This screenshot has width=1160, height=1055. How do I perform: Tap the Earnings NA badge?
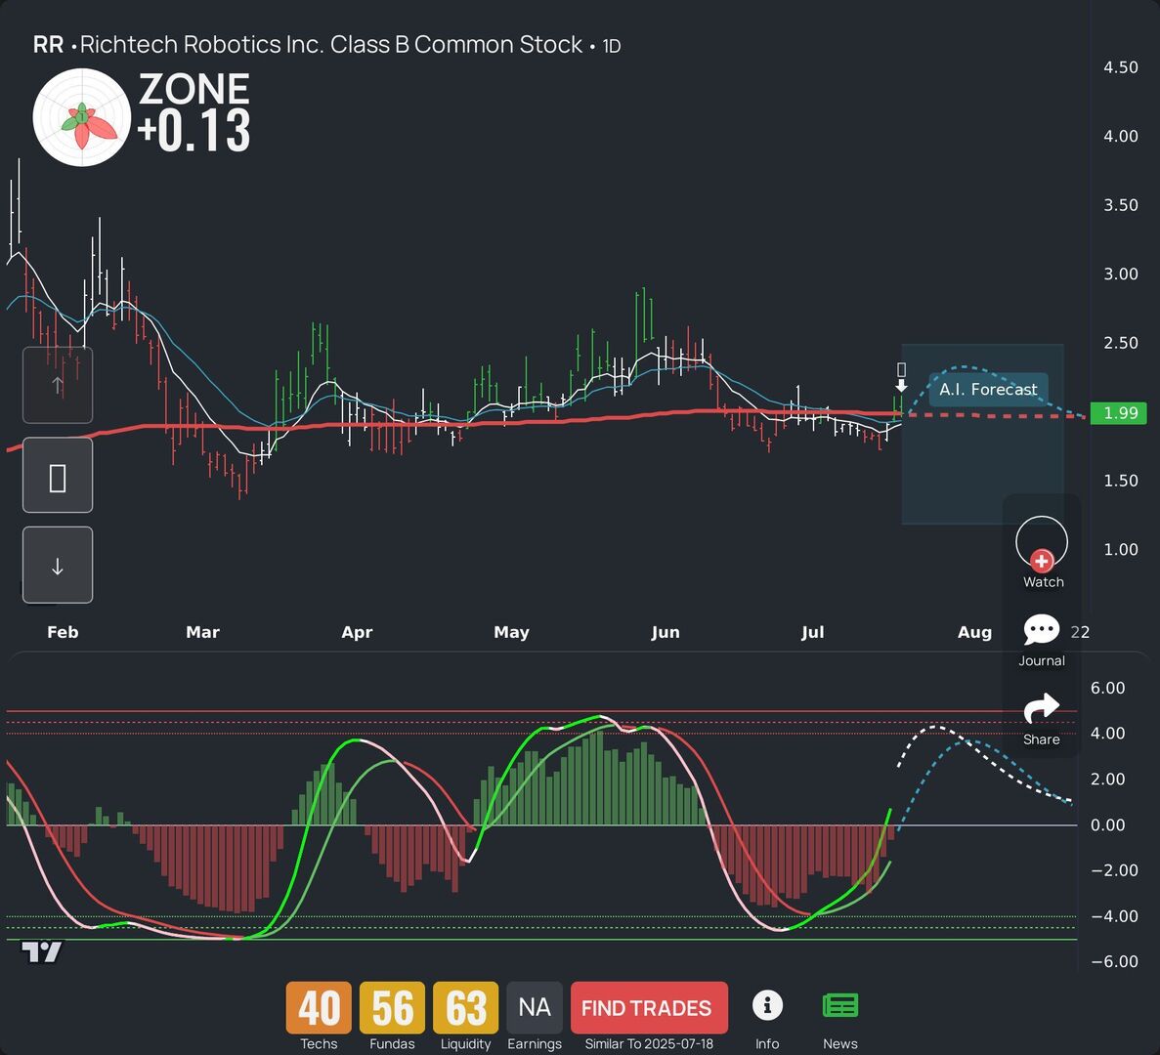tap(535, 1008)
